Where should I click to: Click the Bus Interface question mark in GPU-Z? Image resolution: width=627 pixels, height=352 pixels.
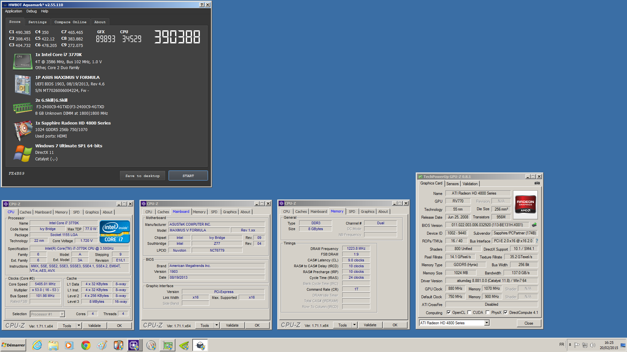(x=537, y=241)
